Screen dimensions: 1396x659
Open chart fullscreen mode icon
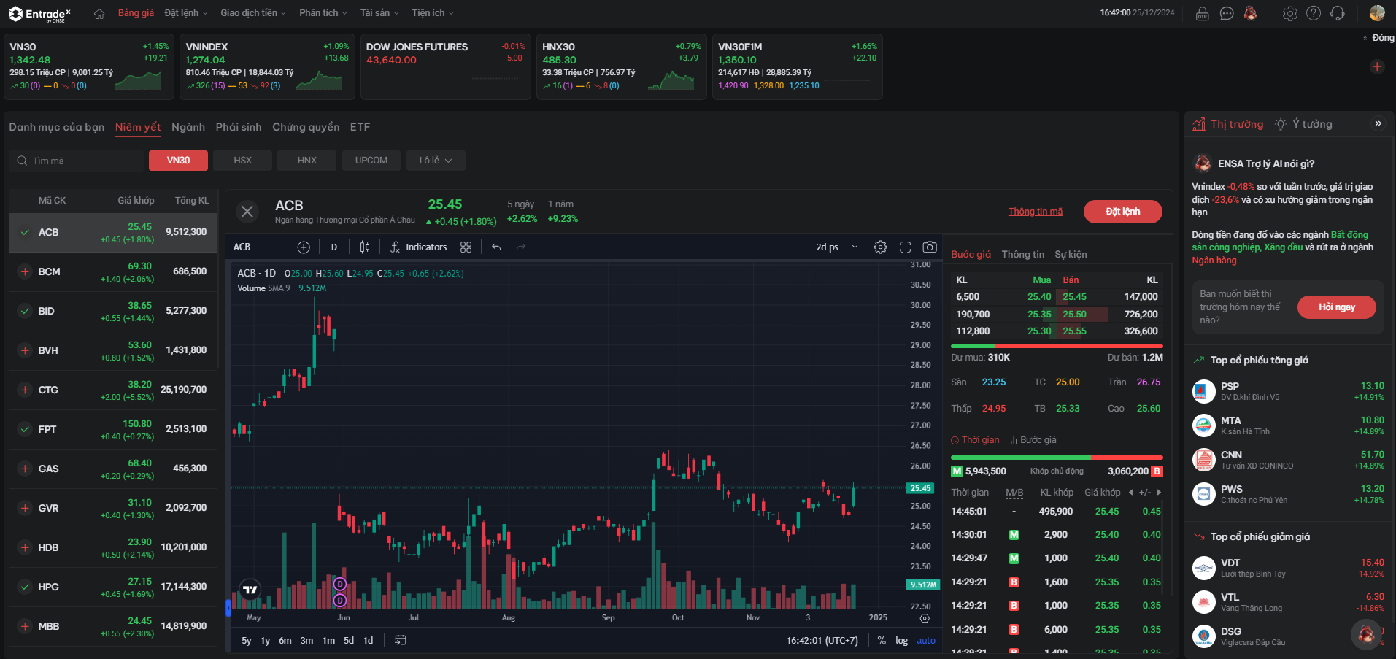[905, 247]
